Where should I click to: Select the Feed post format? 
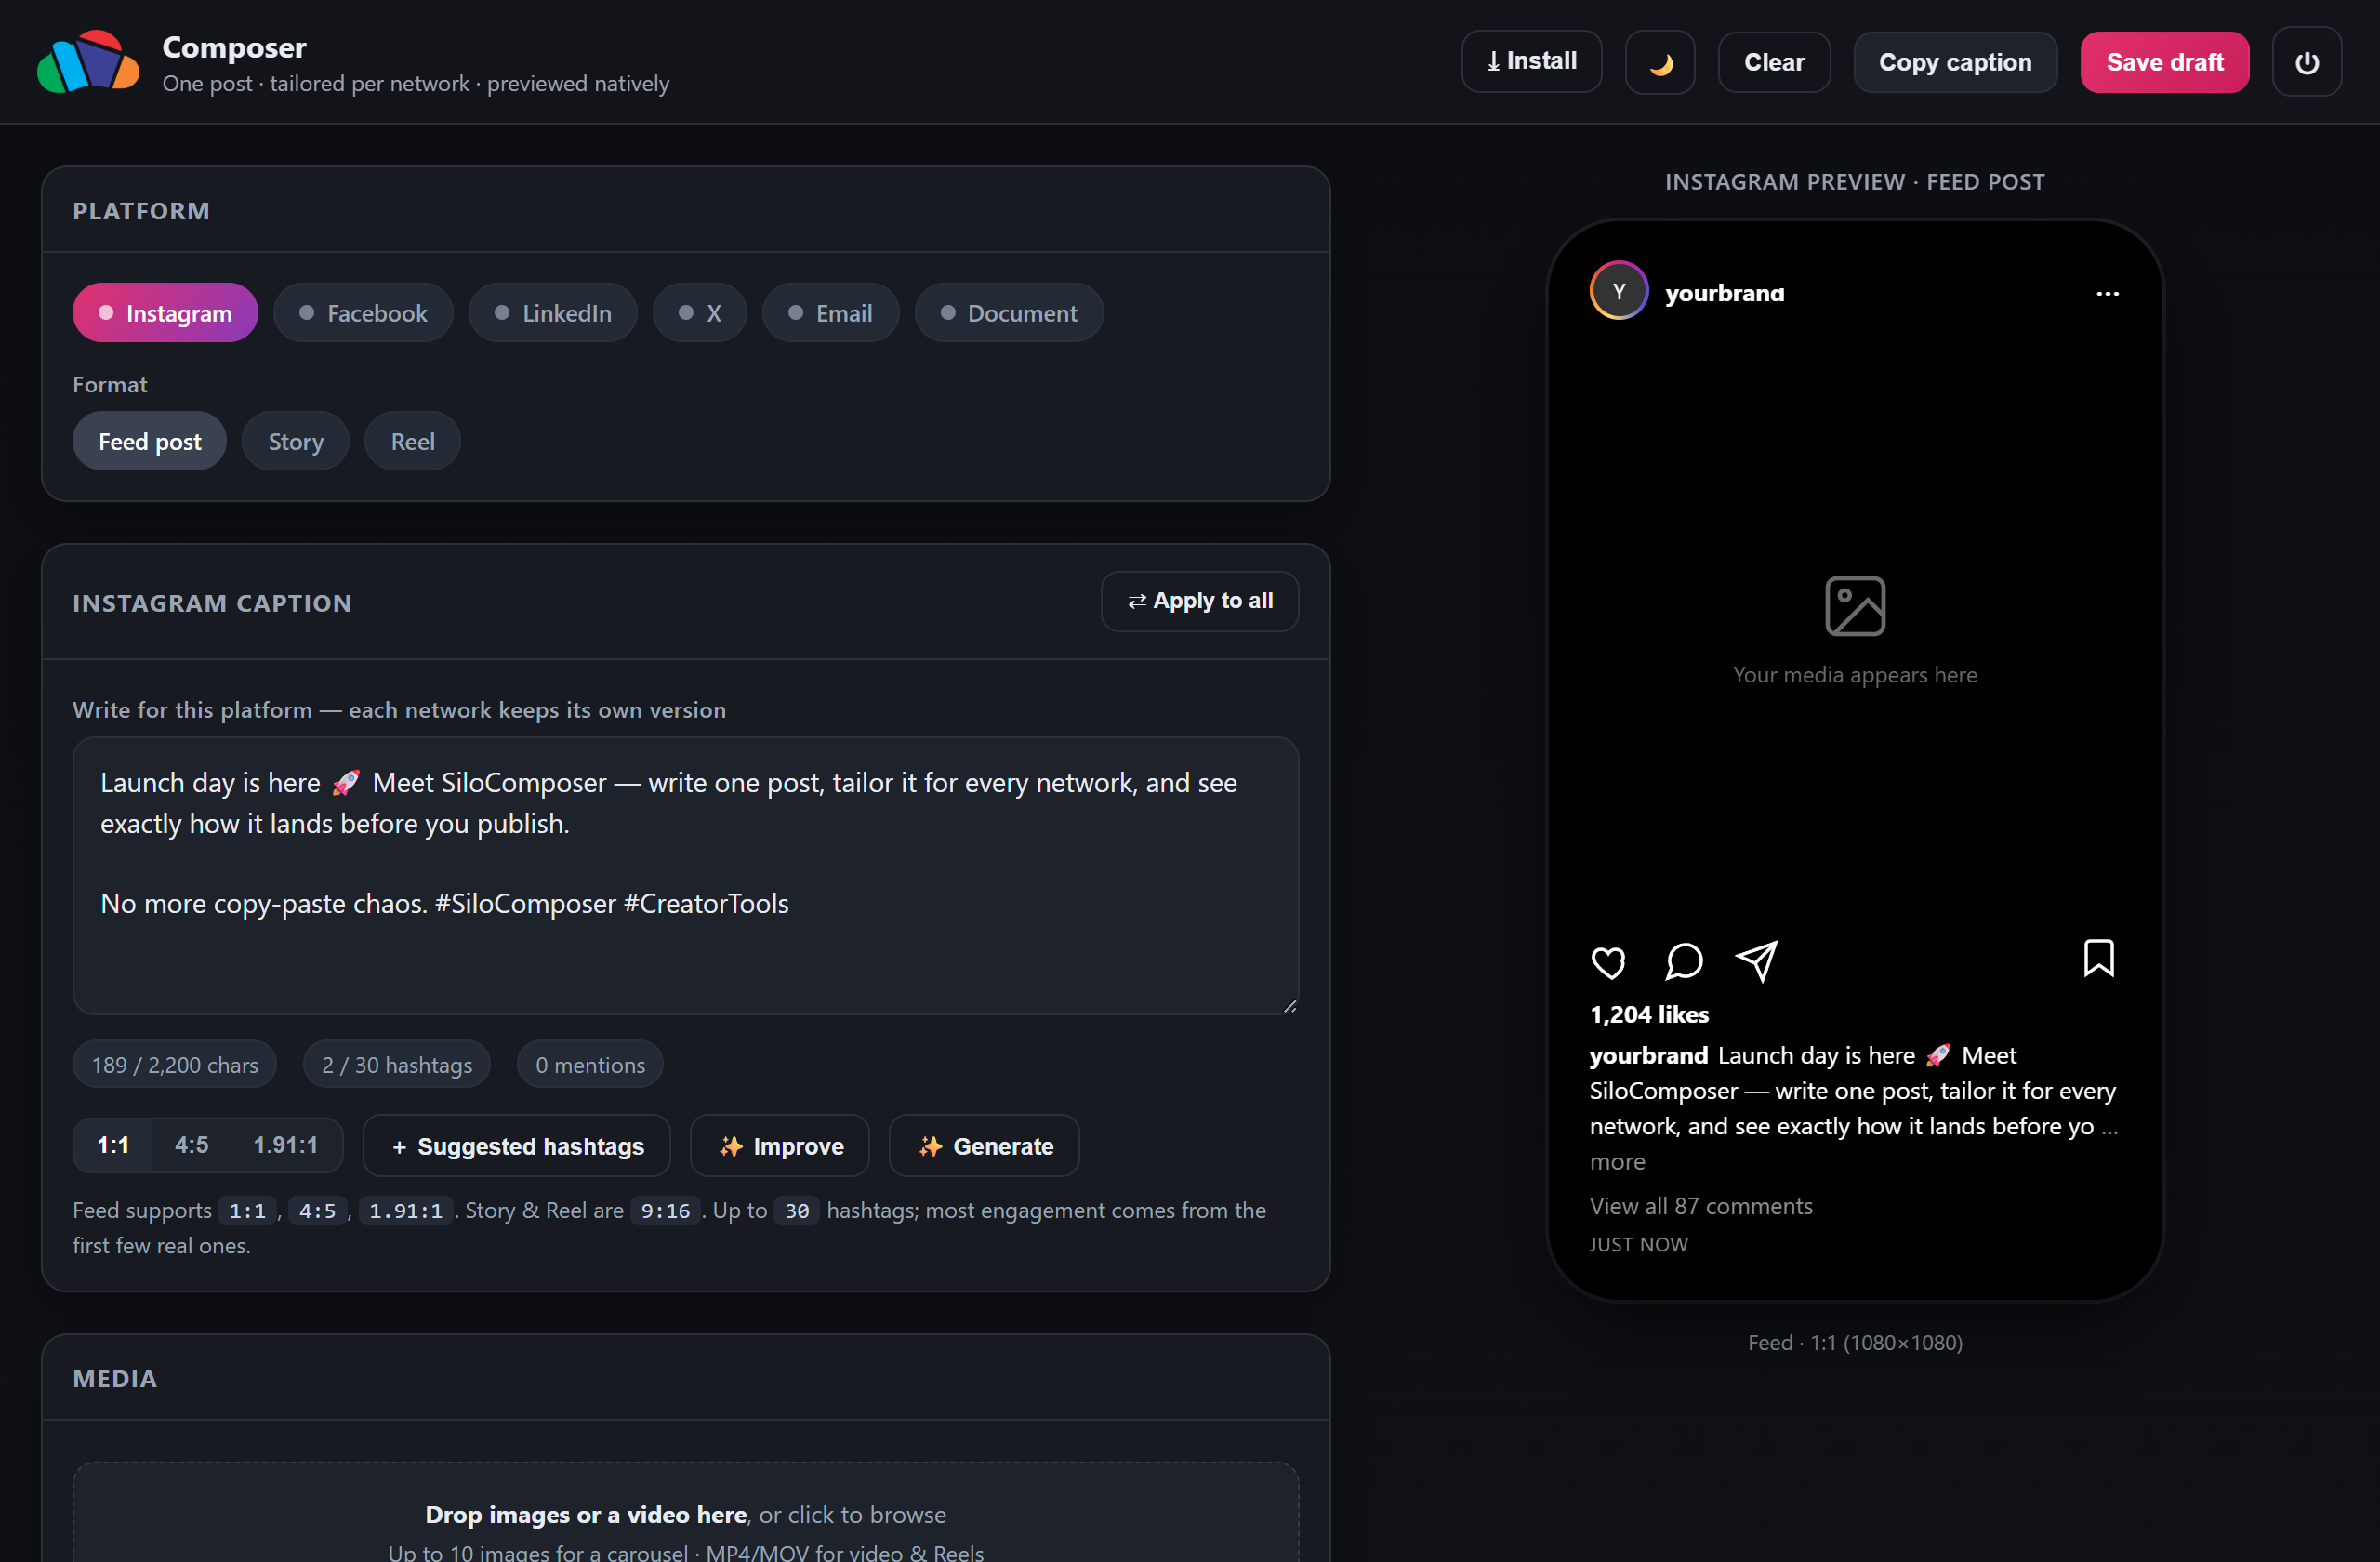(150, 441)
